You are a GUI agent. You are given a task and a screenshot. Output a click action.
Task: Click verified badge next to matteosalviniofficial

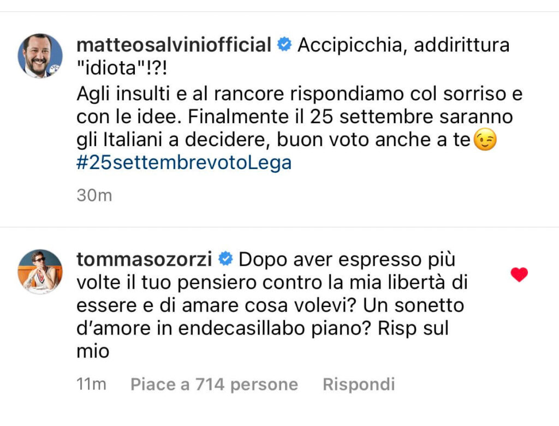coord(284,45)
